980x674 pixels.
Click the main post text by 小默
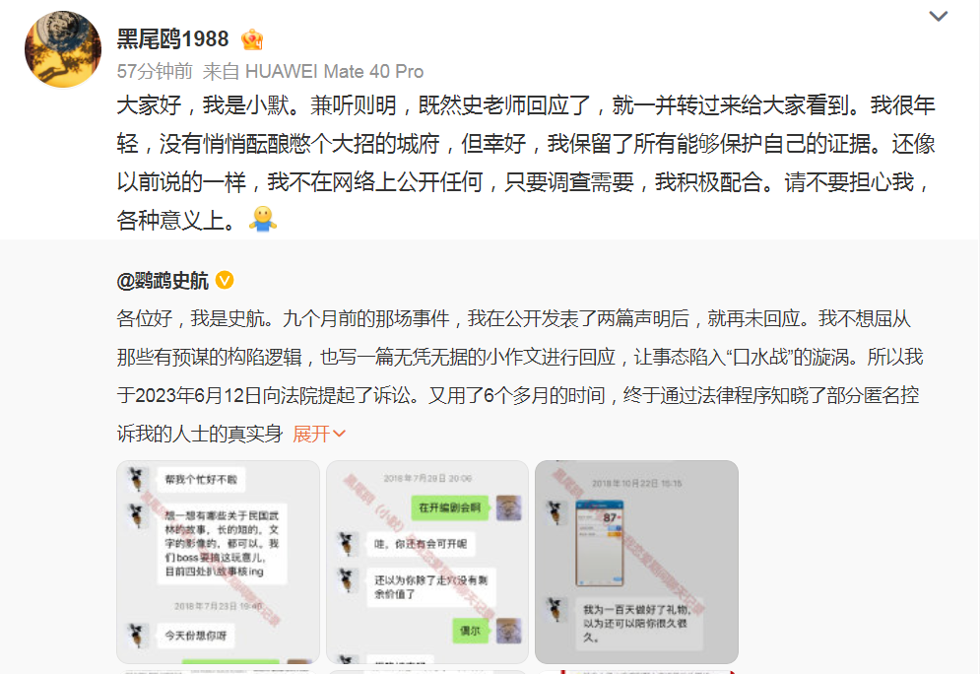(526, 163)
